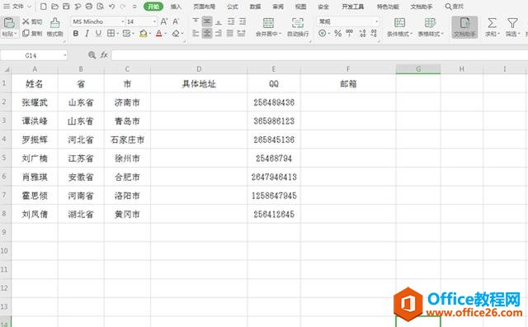This screenshot has height=327, width=528.
Task: Toggle Bold formatting
Action: pyautogui.click(x=76, y=33)
